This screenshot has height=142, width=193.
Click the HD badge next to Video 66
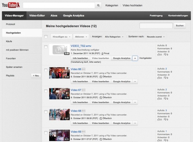coord(83,69)
